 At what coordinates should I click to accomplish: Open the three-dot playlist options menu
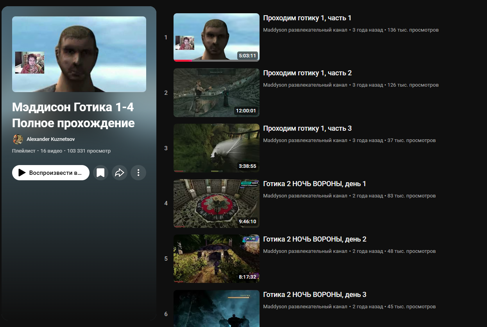point(138,172)
